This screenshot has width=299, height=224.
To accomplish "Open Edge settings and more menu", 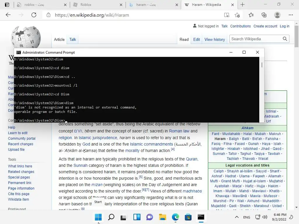I will tap(291, 15).
